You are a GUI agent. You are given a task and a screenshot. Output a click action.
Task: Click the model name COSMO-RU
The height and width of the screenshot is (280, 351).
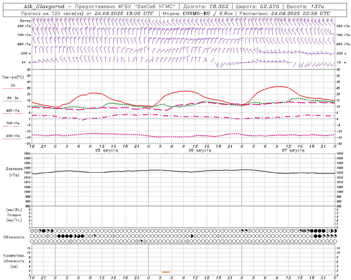[196, 13]
